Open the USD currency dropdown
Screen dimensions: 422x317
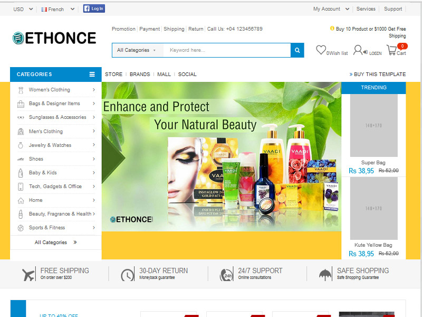[23, 9]
